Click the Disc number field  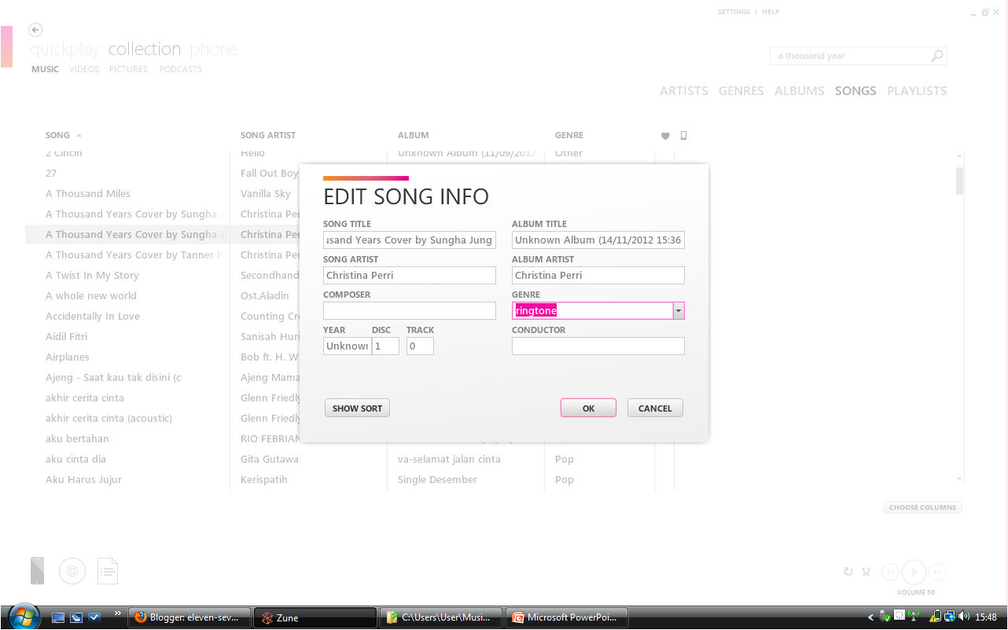[x=385, y=346]
